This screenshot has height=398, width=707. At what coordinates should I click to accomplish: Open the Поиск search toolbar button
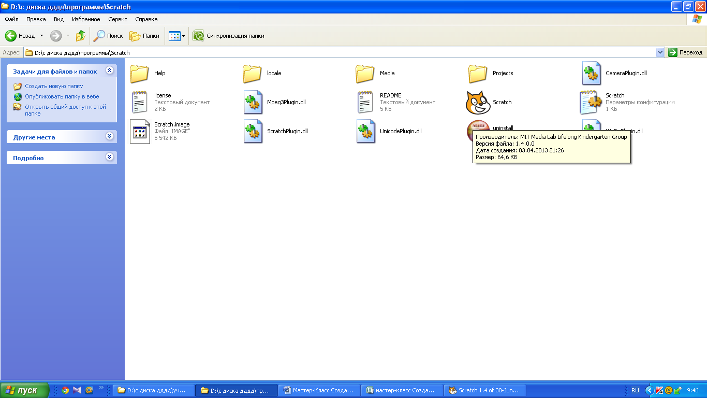click(108, 36)
